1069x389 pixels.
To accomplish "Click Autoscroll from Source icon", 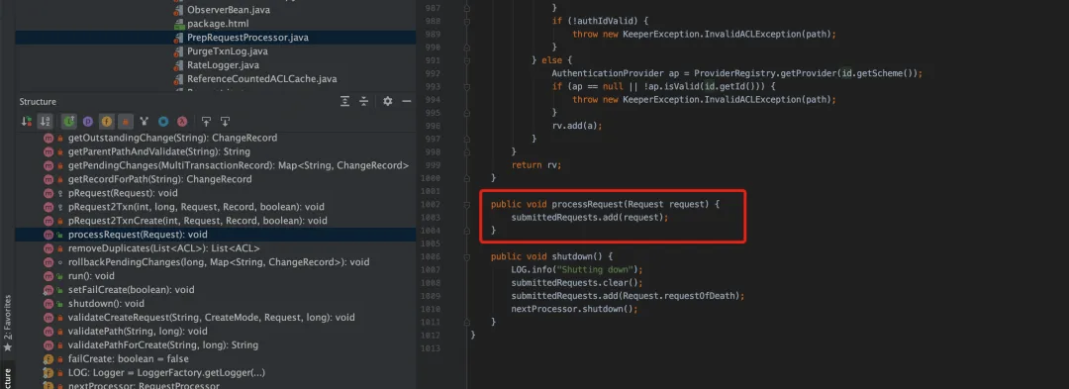I will pyautogui.click(x=225, y=122).
